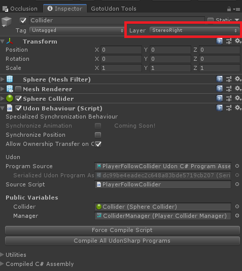This screenshot has height=271, width=242.
Task: Click Scale Z value field
Action: pyautogui.click(x=220, y=68)
